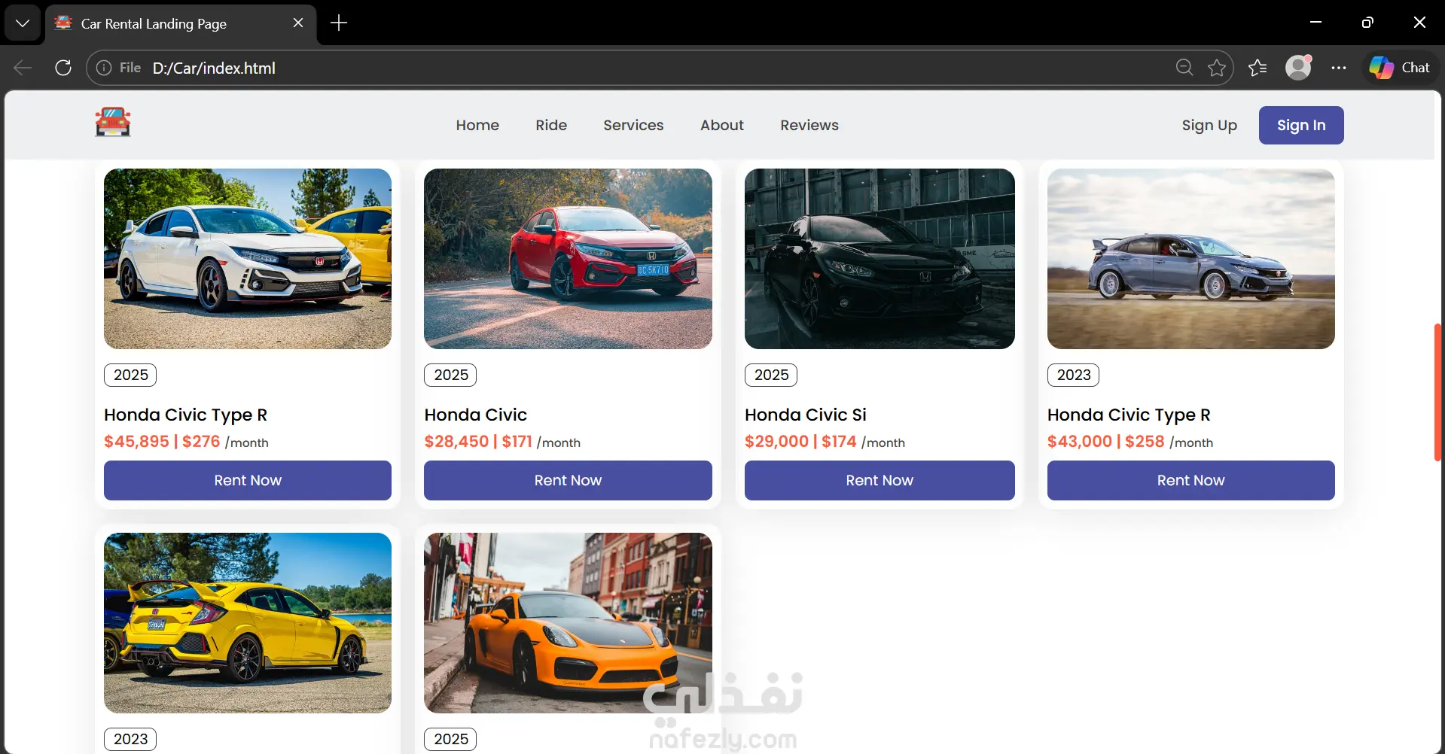Open the black Honda Civic Si photo

pyautogui.click(x=879, y=259)
